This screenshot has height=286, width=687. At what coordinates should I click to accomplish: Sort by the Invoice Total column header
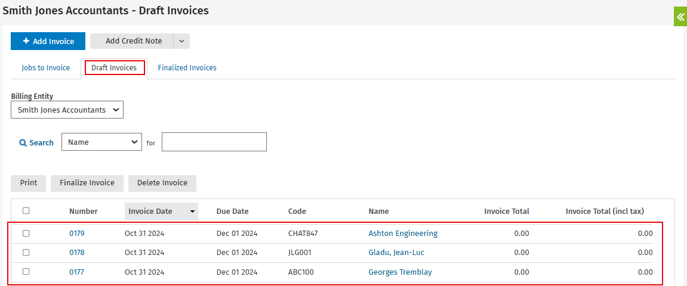(x=507, y=211)
